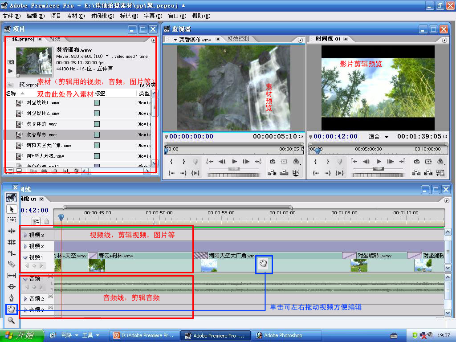Toggle add/remove keyframe on 音频 1 track
456x342 pixels.
[x=34, y=287]
